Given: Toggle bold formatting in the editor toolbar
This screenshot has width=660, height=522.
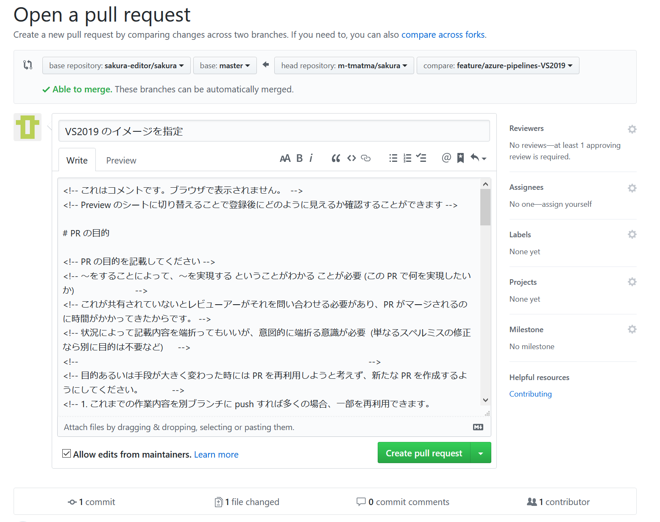Looking at the screenshot, I should click(299, 158).
